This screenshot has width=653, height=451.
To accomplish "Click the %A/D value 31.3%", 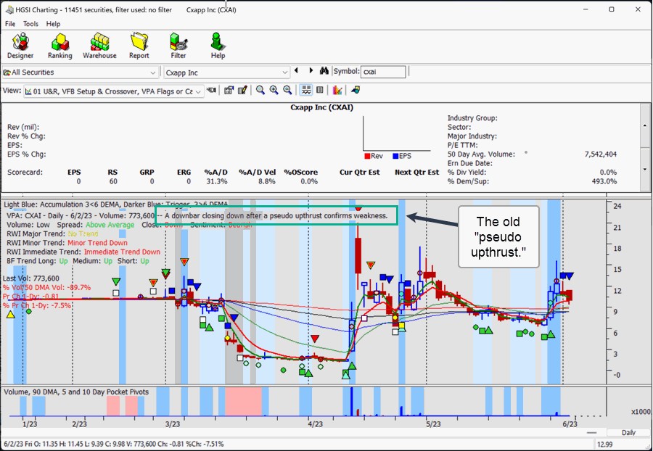I will (x=216, y=181).
